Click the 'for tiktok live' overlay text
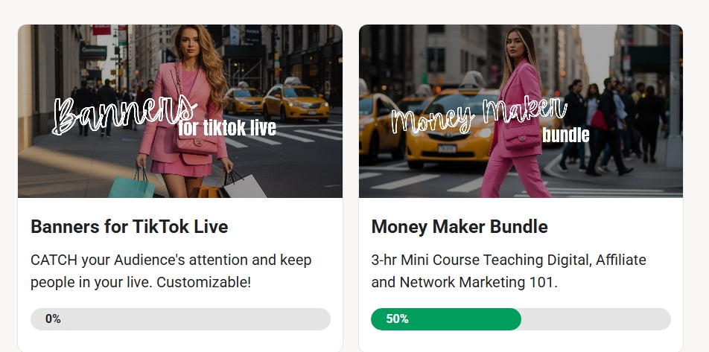709x352 pixels. click(x=227, y=128)
